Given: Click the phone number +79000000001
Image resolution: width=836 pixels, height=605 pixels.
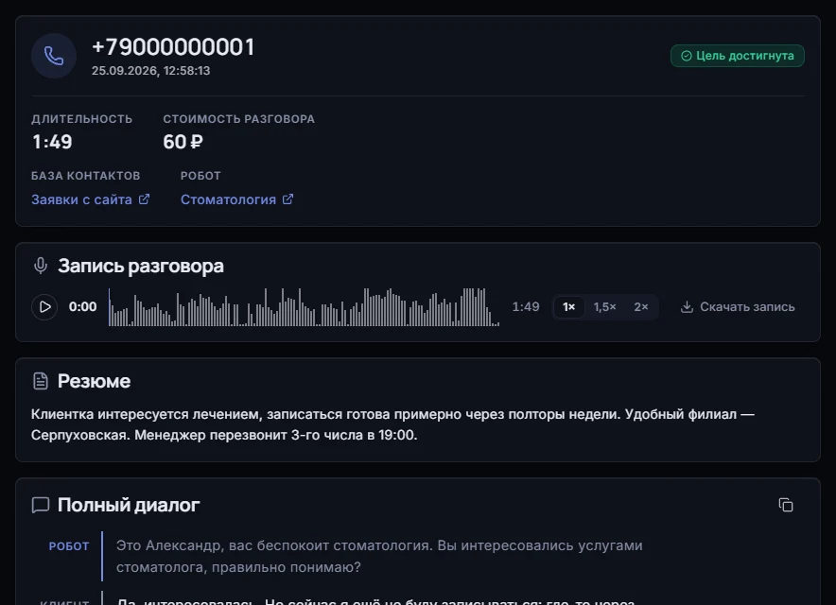Looking at the screenshot, I should tap(173, 47).
